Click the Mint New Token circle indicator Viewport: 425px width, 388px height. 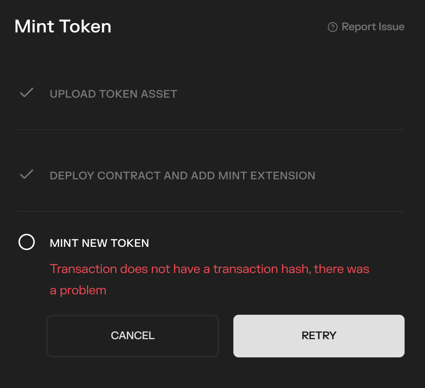click(x=27, y=242)
